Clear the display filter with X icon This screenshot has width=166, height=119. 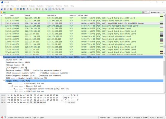pyautogui.click(x=143, y=13)
